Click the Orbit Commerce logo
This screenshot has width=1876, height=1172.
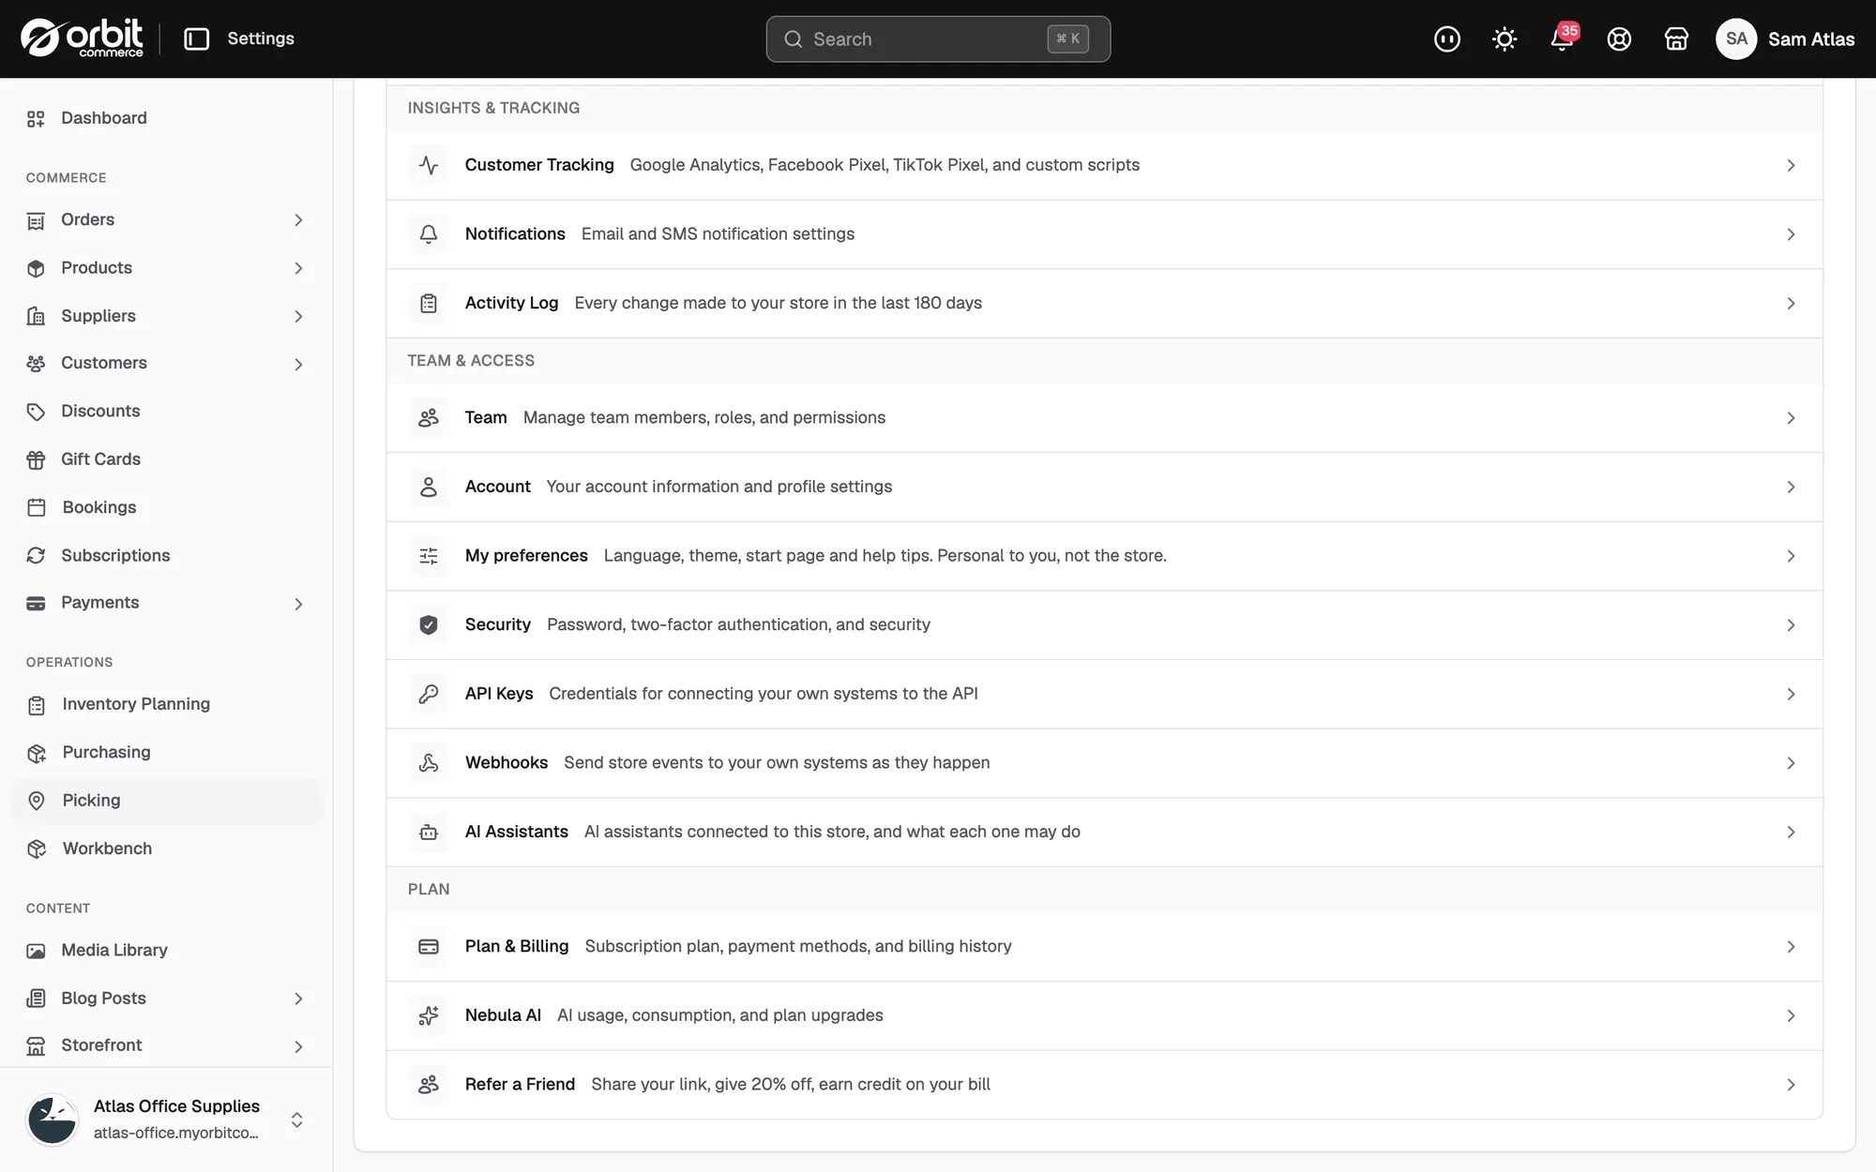coord(83,38)
